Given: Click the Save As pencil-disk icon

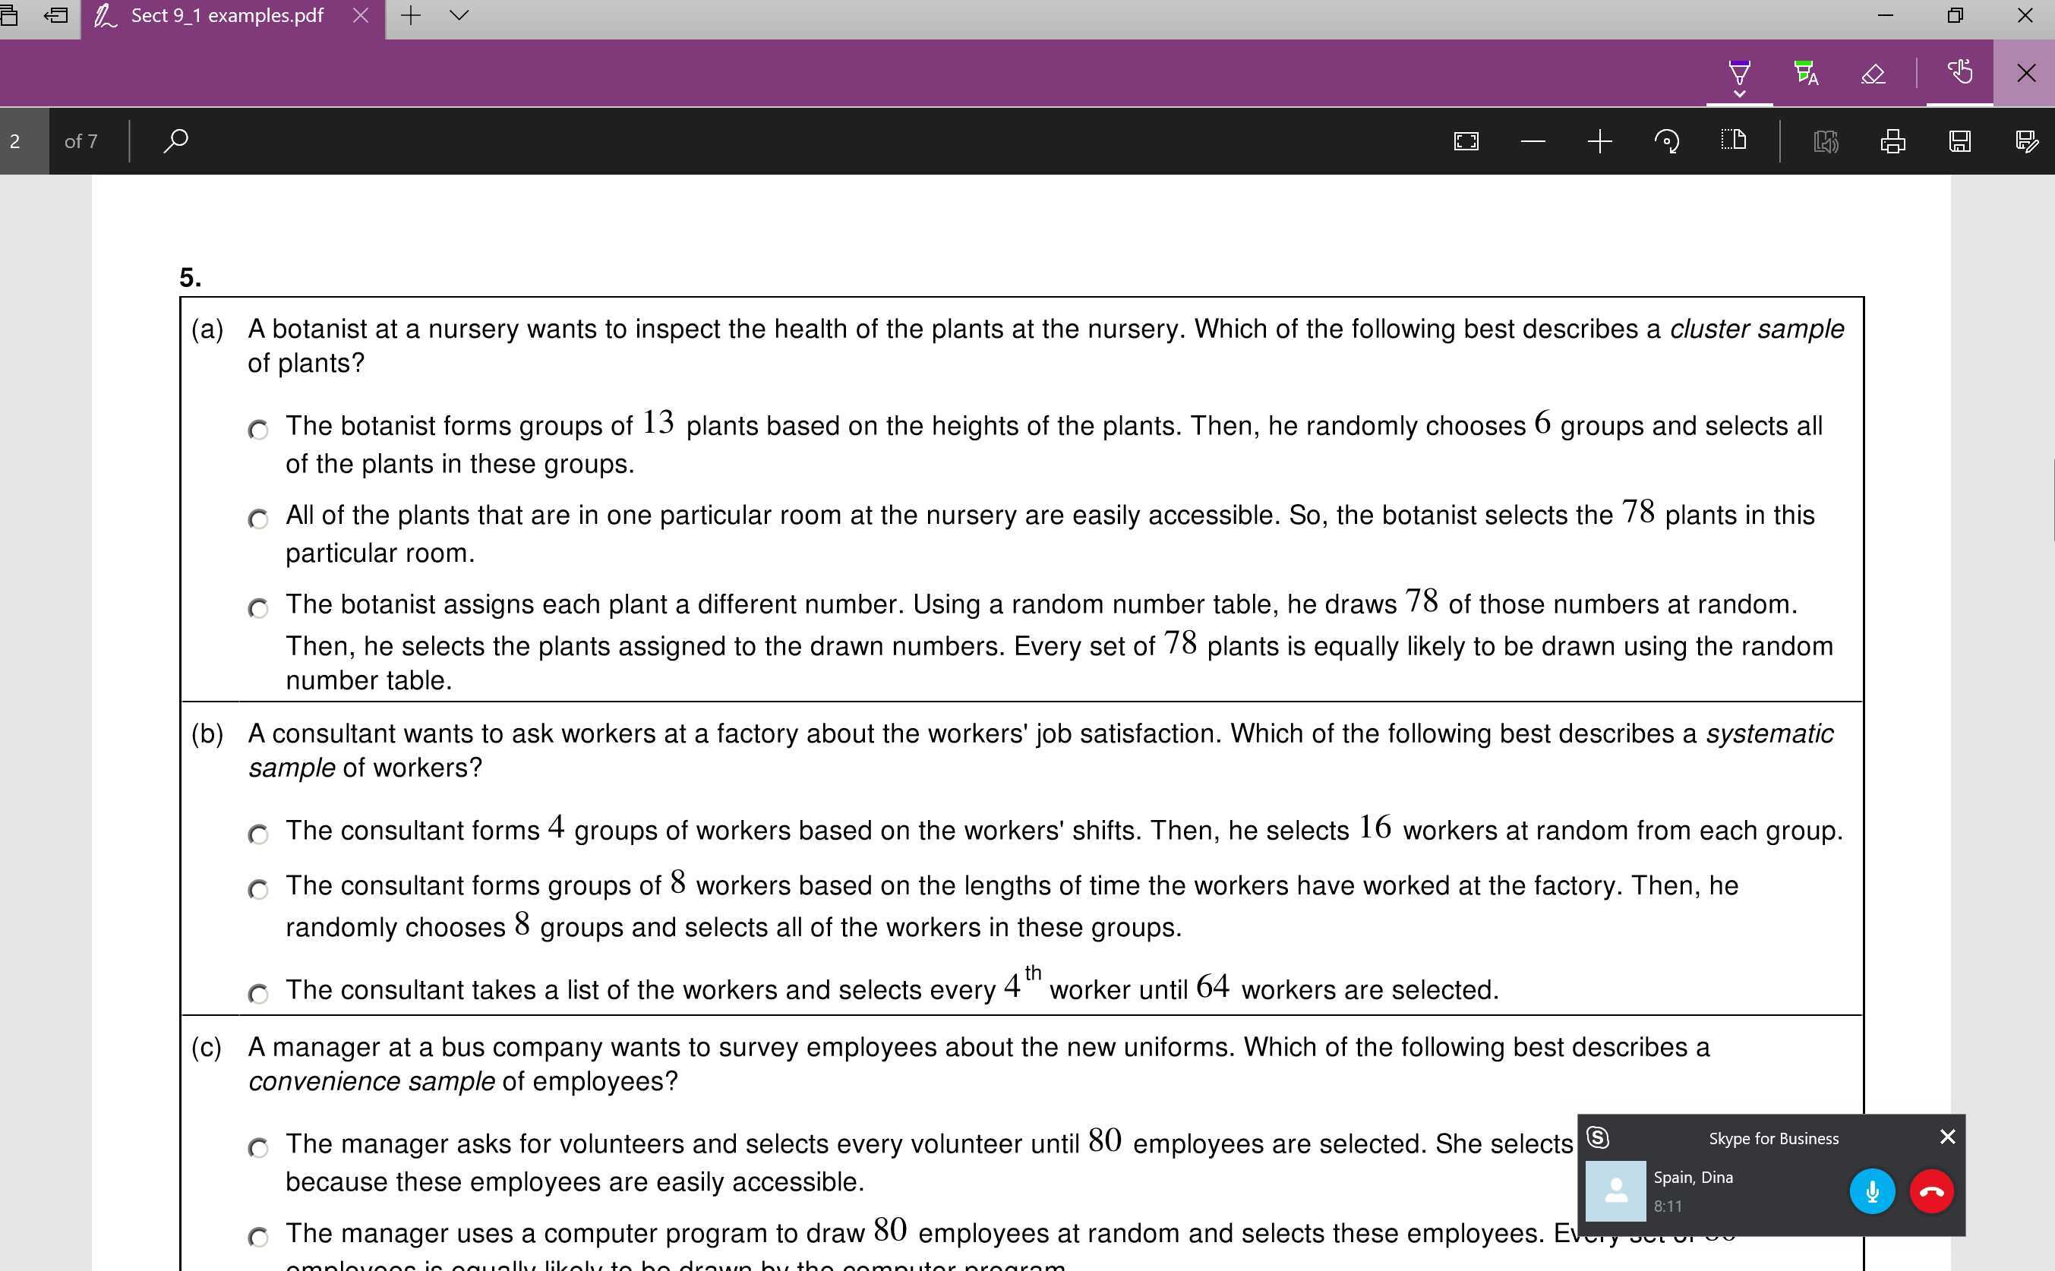Looking at the screenshot, I should (2025, 141).
